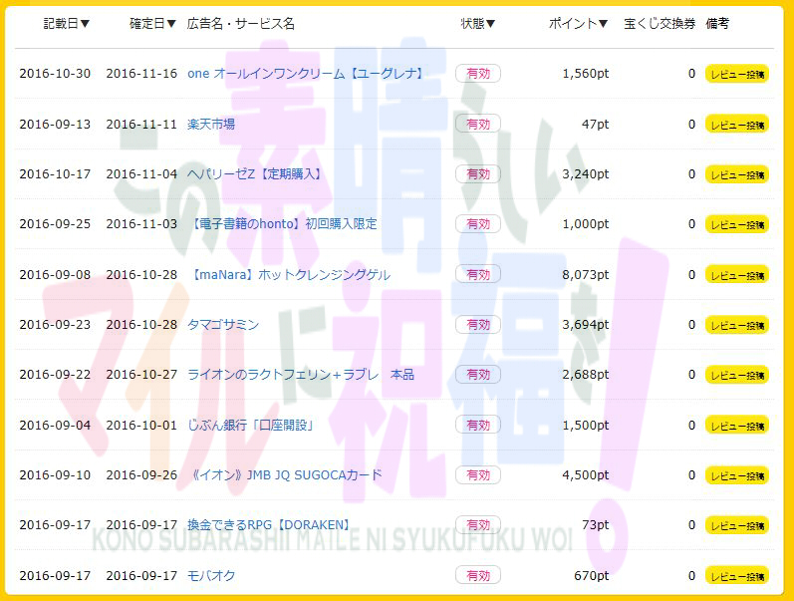
Task: Click the 広告名・サービス名 column header
Action: point(240,23)
